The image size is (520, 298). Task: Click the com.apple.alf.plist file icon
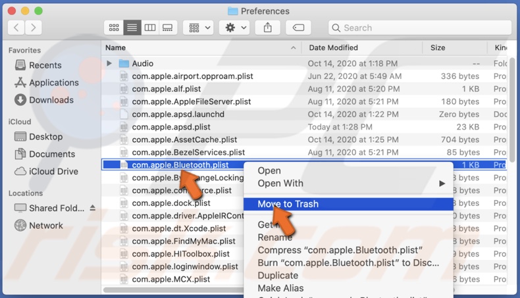pos(124,89)
